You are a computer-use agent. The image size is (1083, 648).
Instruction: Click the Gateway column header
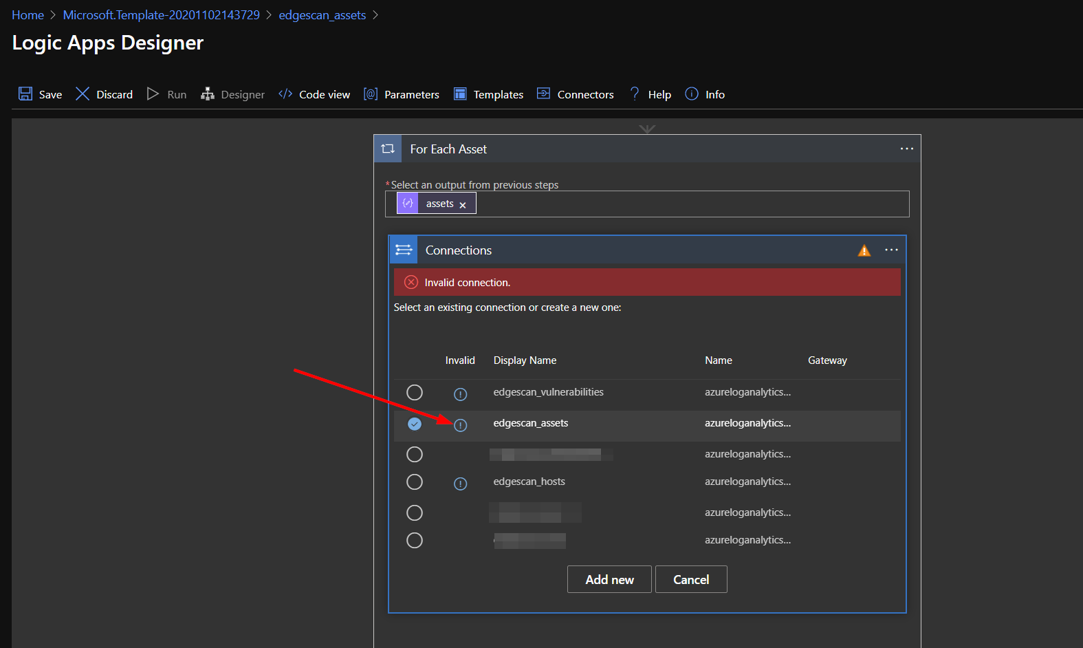pos(827,360)
